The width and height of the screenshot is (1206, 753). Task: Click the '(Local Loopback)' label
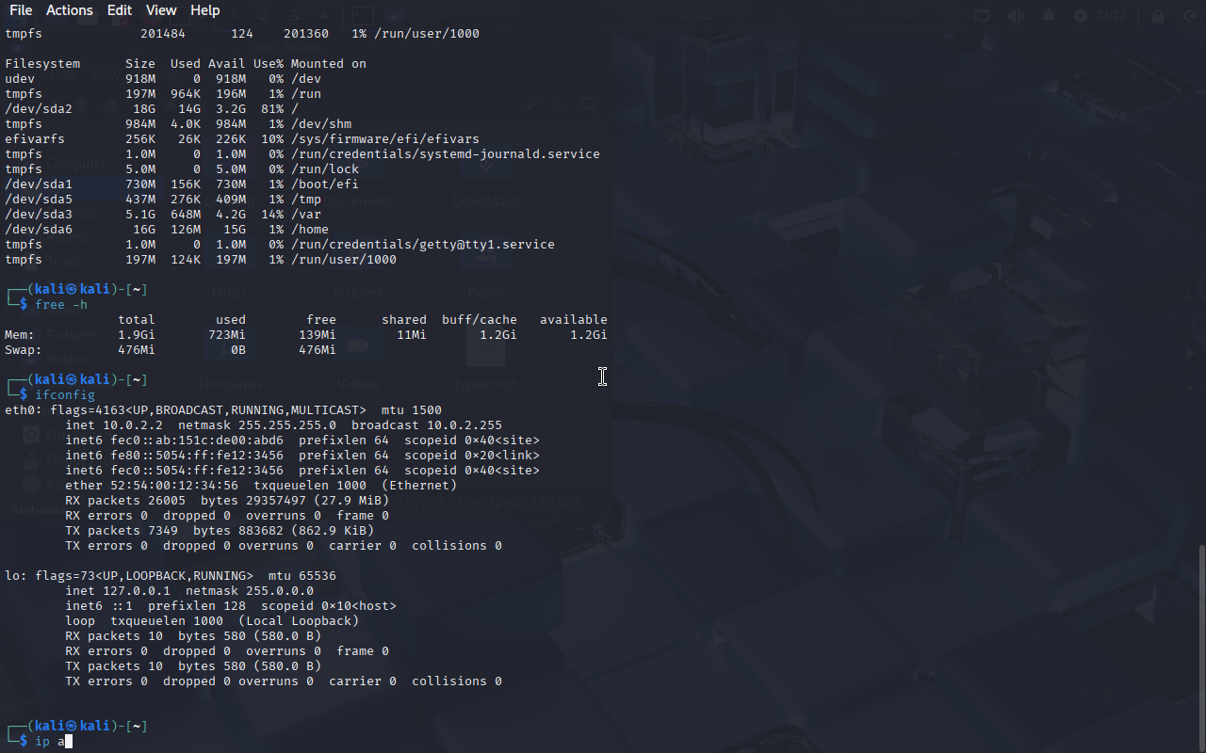coord(299,621)
